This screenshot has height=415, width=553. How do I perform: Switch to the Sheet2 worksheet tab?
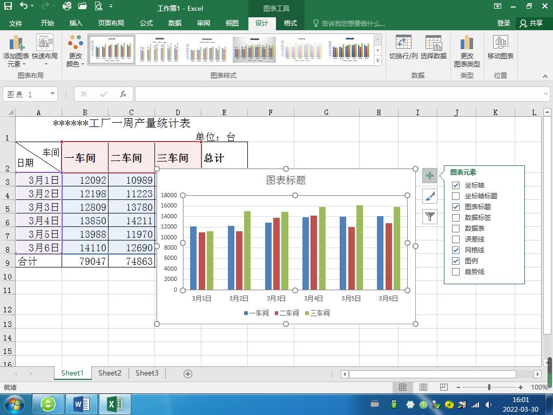click(x=110, y=373)
